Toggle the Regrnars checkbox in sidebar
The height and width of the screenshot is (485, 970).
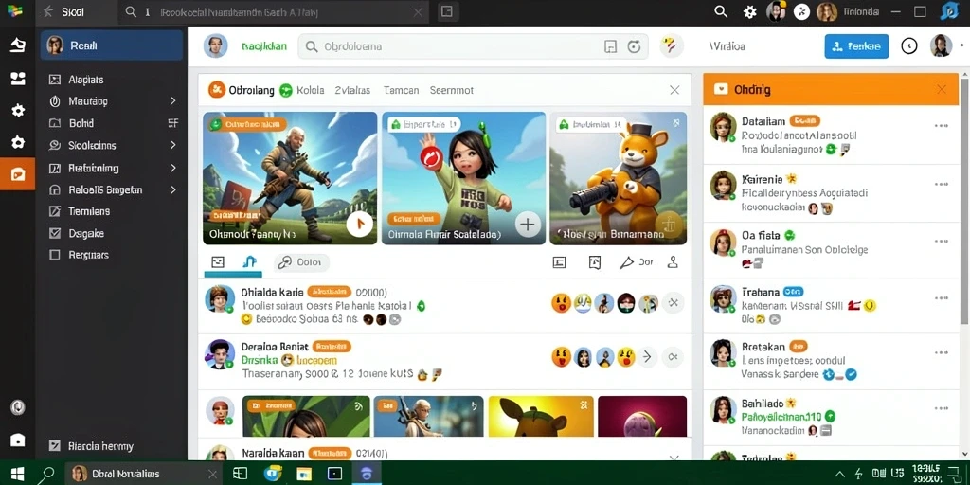click(55, 255)
